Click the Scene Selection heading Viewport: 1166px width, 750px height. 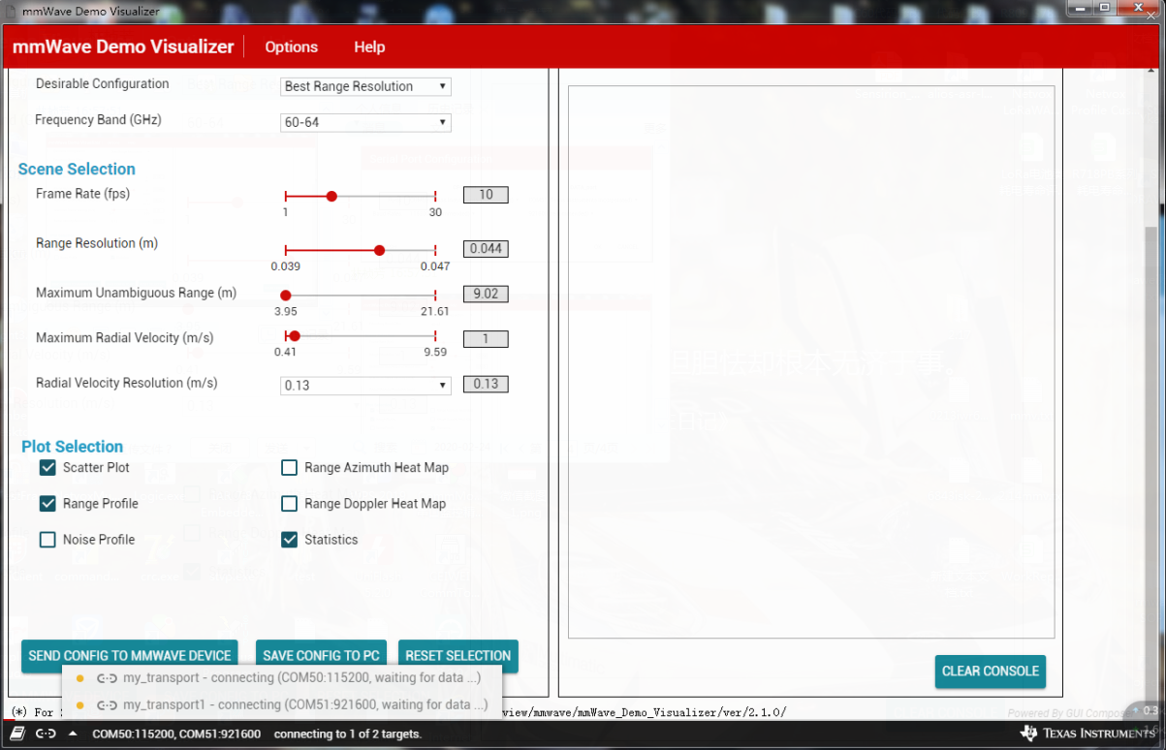(77, 169)
